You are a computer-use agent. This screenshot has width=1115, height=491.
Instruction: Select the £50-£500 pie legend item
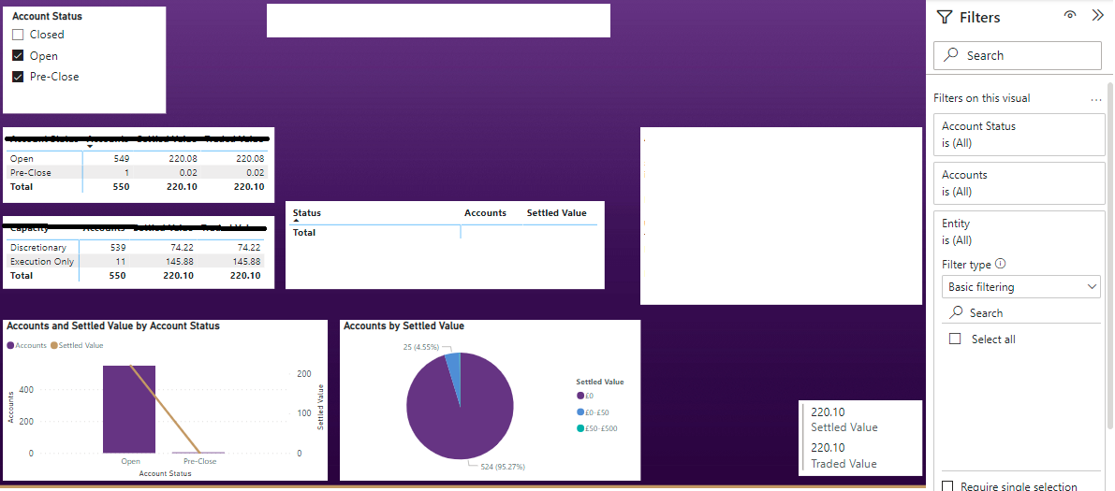(596, 428)
